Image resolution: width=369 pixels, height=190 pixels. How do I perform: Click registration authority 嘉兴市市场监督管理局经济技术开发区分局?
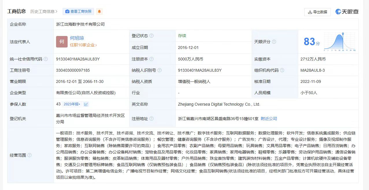click(90, 118)
